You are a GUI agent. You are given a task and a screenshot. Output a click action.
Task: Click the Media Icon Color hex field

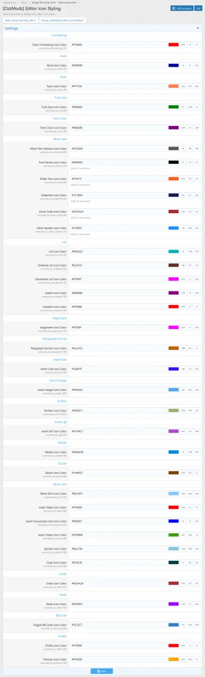119,452
